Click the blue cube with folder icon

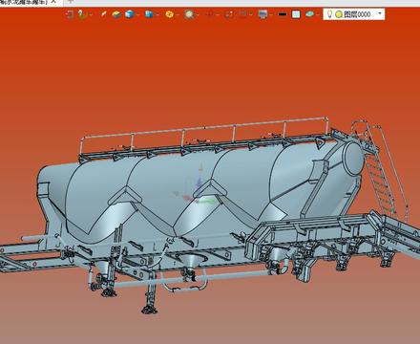pyautogui.click(x=149, y=14)
